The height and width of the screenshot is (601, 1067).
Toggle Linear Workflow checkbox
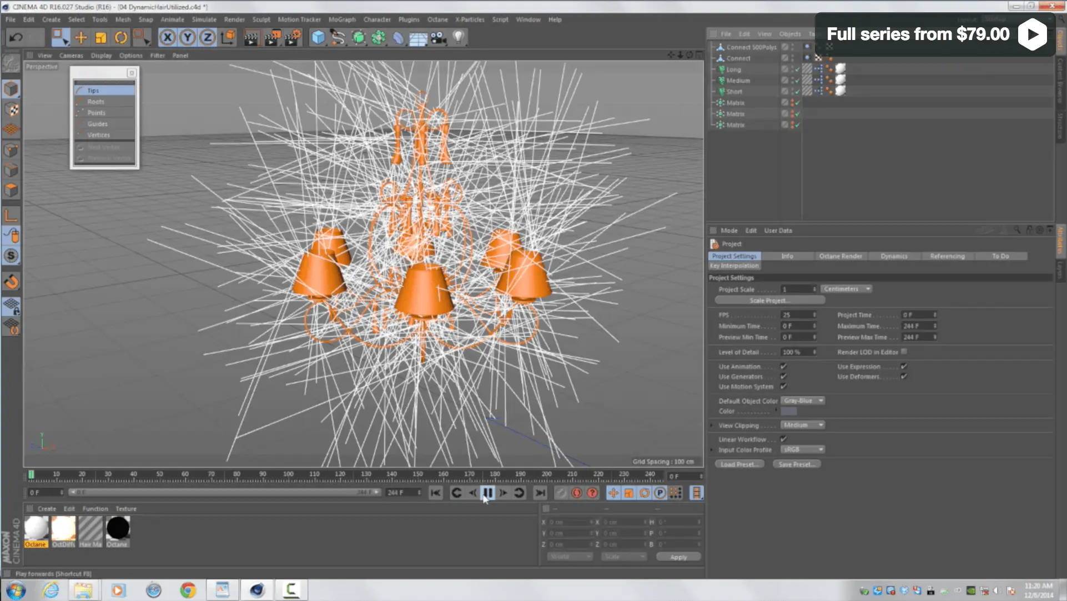point(783,439)
